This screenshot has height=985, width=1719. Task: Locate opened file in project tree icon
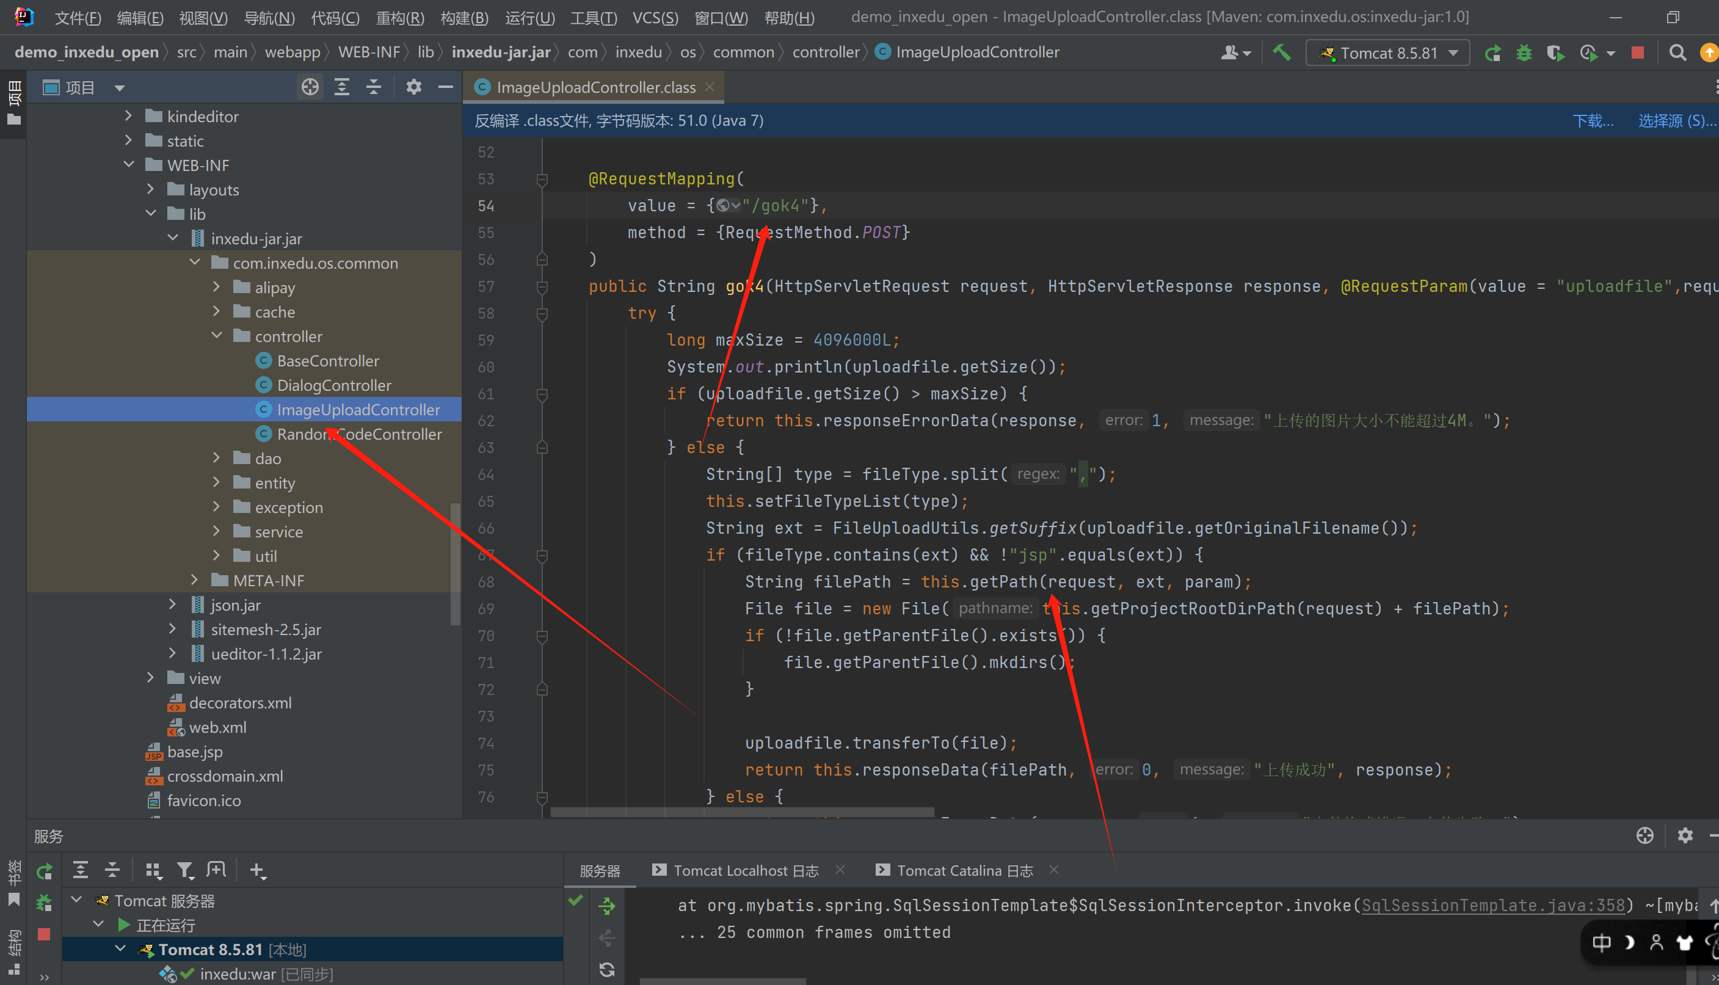pyautogui.click(x=310, y=87)
